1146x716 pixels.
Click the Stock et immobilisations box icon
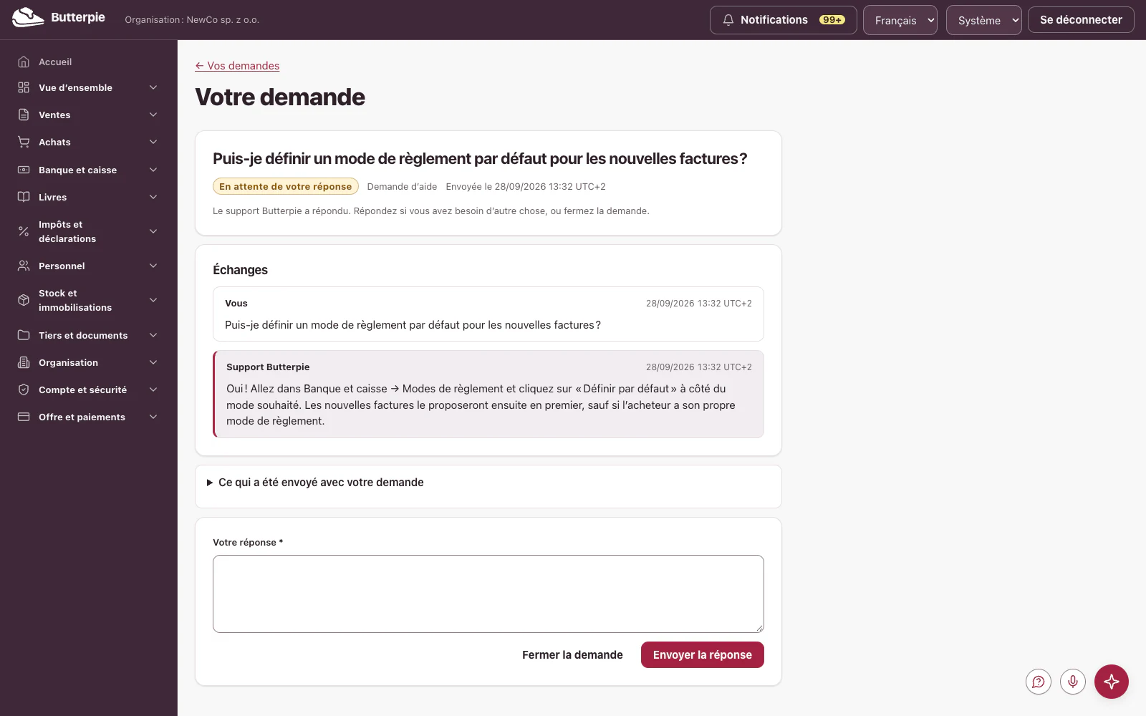coord(24,300)
